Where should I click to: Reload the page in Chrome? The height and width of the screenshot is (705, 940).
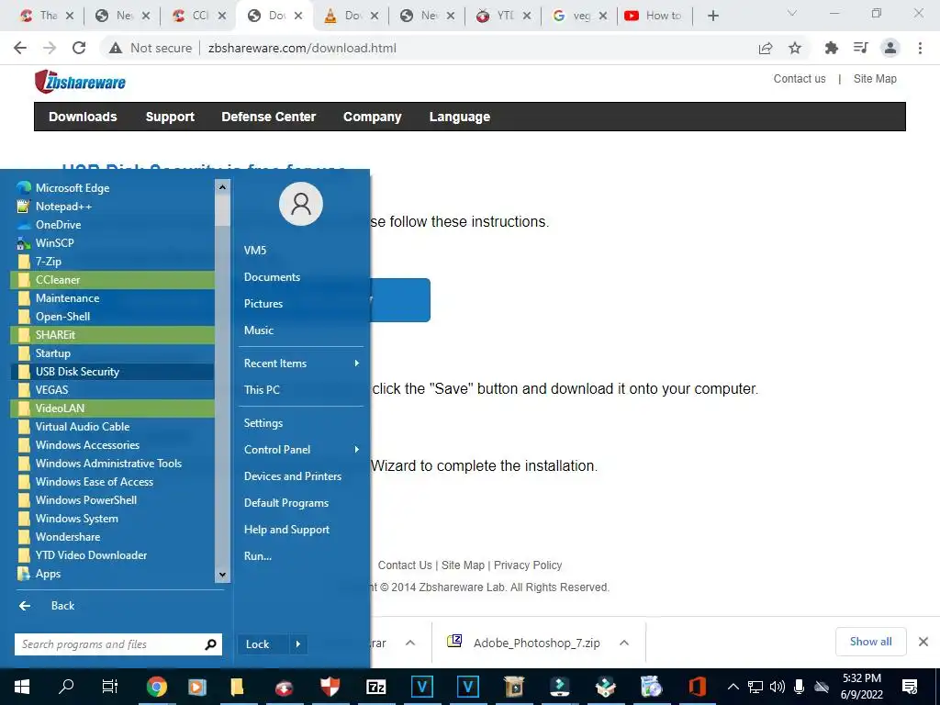click(x=79, y=48)
